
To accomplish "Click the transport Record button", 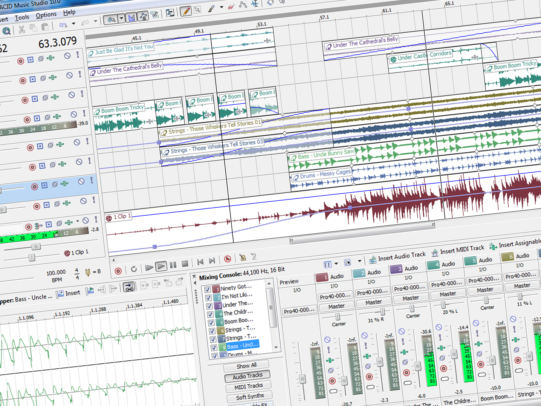I will tap(118, 271).
